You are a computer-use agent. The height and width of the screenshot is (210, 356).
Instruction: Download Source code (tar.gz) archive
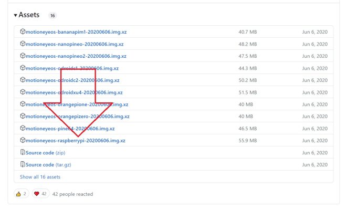coord(48,165)
